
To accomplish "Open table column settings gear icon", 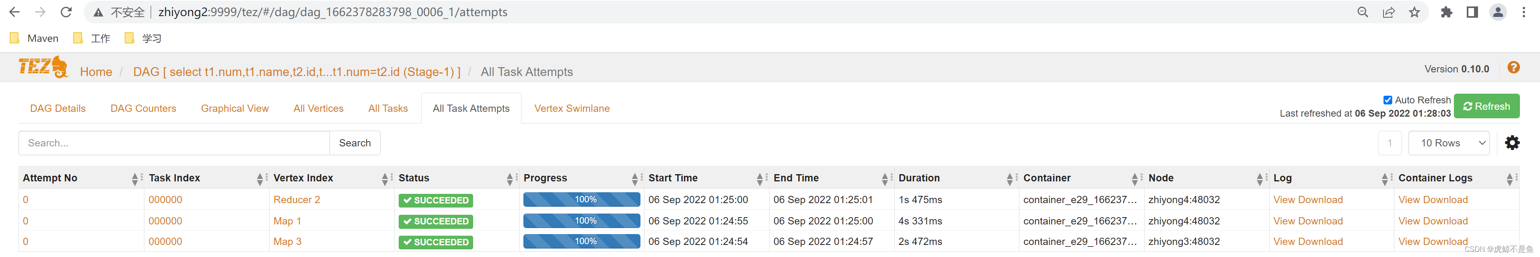I will coord(1512,143).
